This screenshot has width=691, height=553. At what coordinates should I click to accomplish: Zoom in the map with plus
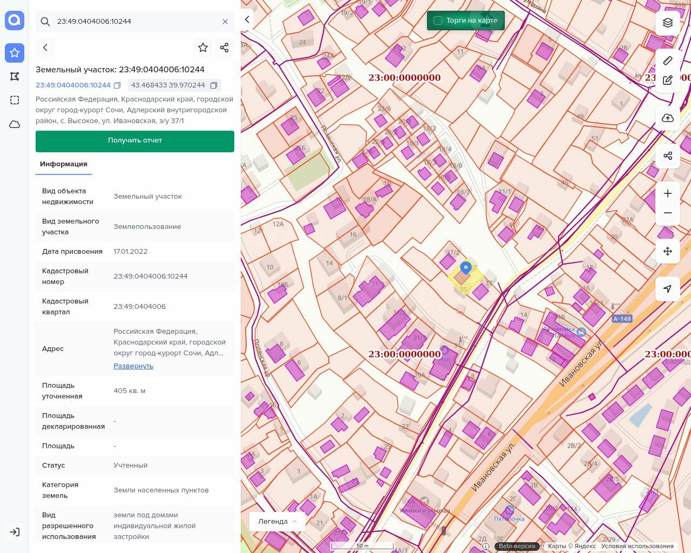point(668,193)
